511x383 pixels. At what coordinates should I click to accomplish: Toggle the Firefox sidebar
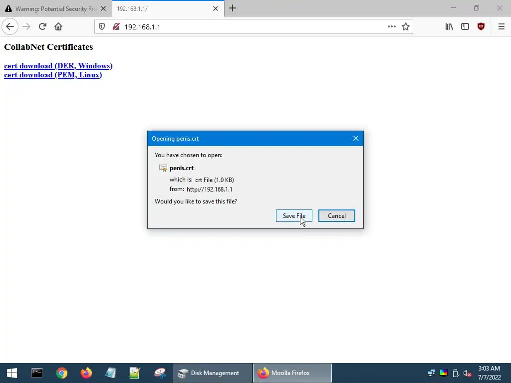click(465, 27)
